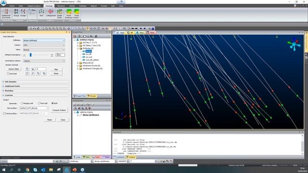Screen dimensions: 308x173
Task: Select the Foot wall radio option
Action: (38, 103)
